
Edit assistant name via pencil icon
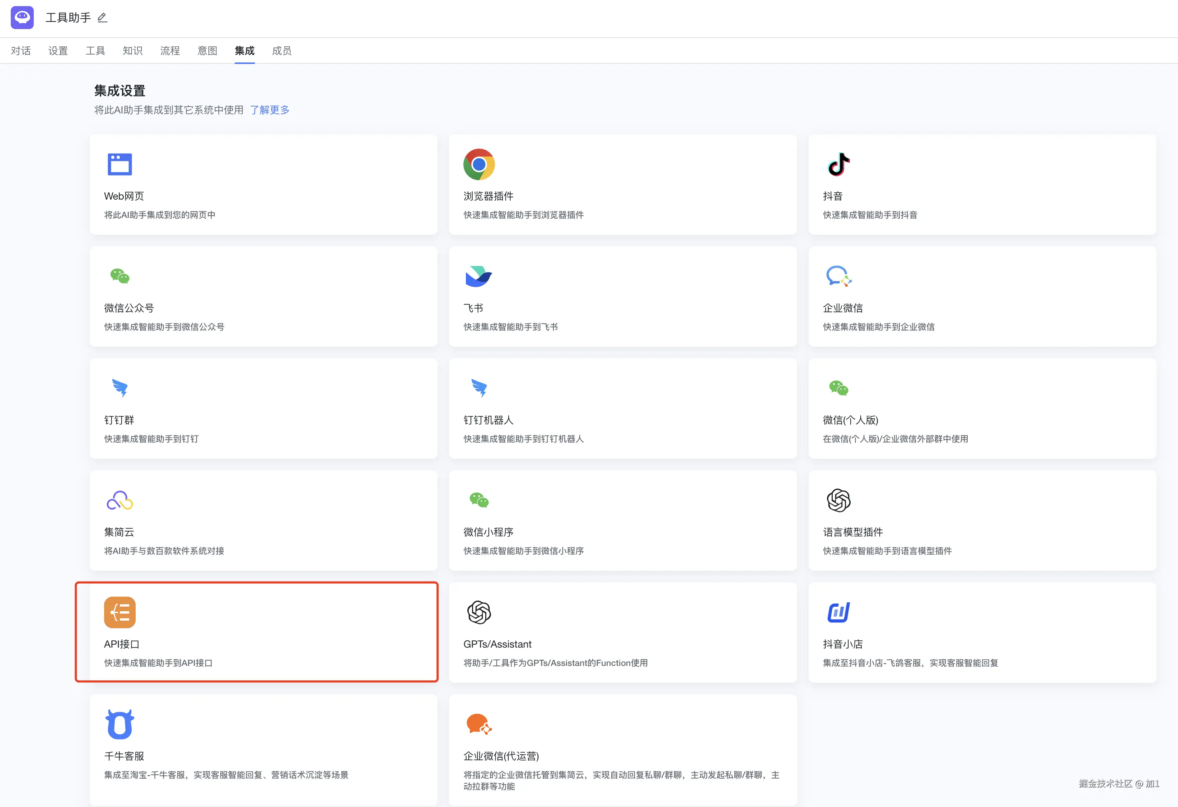click(x=102, y=18)
